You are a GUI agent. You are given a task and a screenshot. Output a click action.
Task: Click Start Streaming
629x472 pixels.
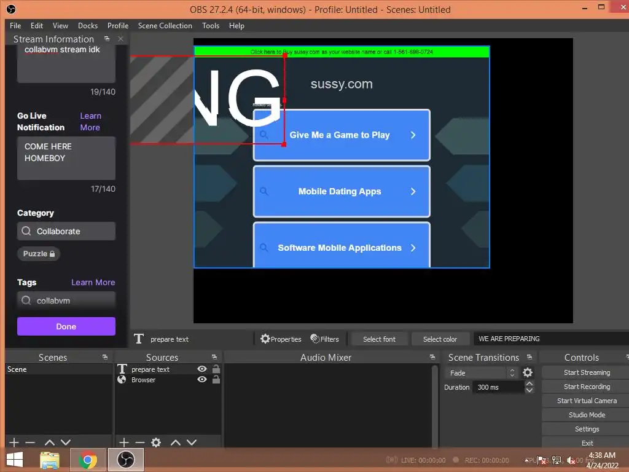(x=587, y=372)
